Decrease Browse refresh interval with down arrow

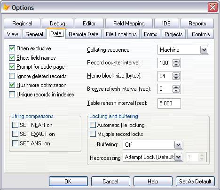pos(176,91)
